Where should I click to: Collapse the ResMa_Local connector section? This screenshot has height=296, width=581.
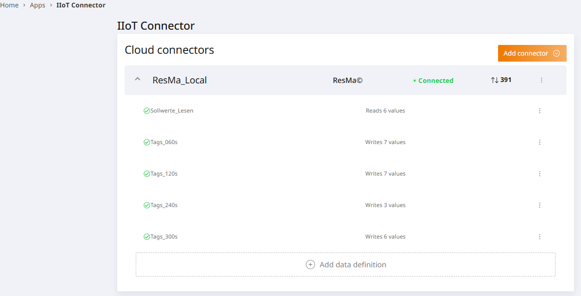(137, 79)
